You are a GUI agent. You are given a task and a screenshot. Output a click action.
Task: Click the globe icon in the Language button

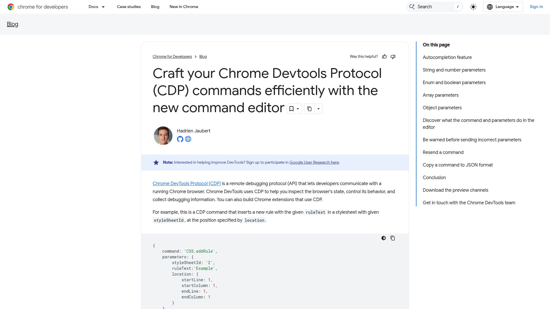click(x=490, y=7)
